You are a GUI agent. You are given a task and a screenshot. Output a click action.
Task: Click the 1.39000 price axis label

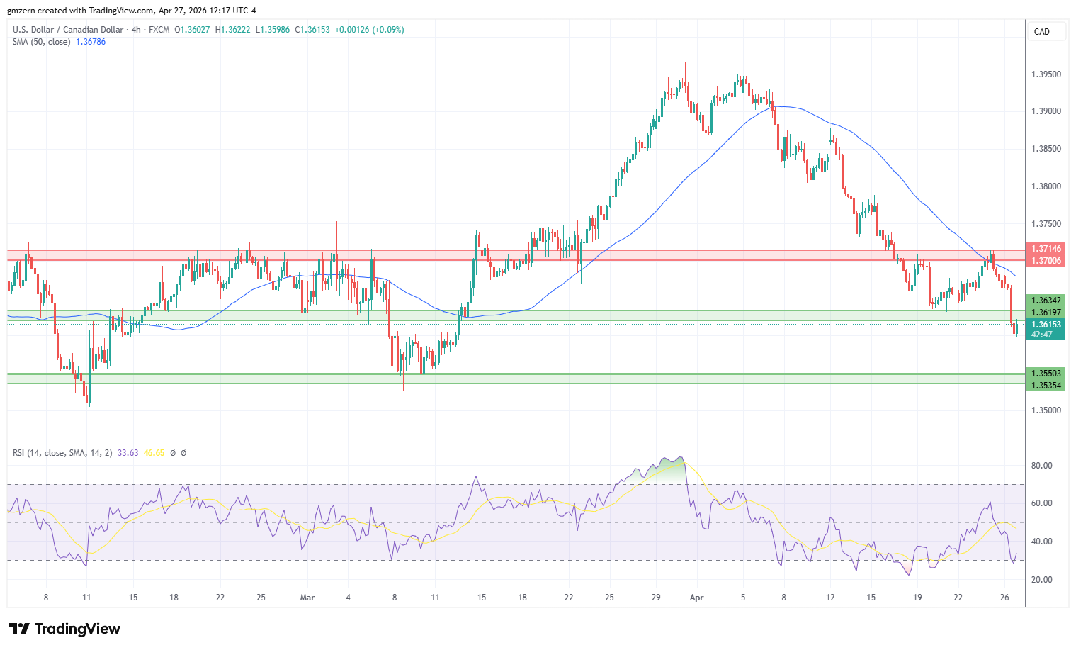[1046, 111]
